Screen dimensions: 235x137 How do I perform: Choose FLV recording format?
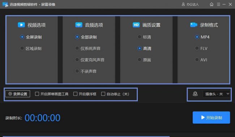197,48
